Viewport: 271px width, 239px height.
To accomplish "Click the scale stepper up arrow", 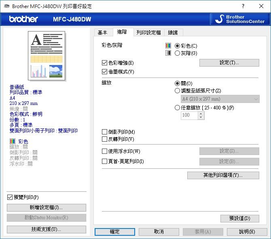I will (x=201, y=114).
